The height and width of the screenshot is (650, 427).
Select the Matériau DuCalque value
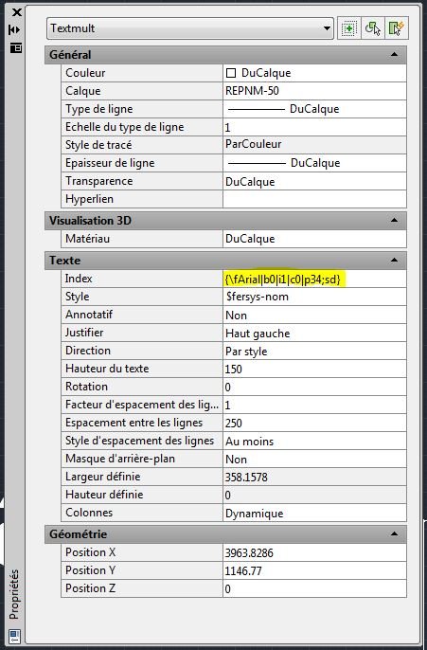pyautogui.click(x=314, y=239)
